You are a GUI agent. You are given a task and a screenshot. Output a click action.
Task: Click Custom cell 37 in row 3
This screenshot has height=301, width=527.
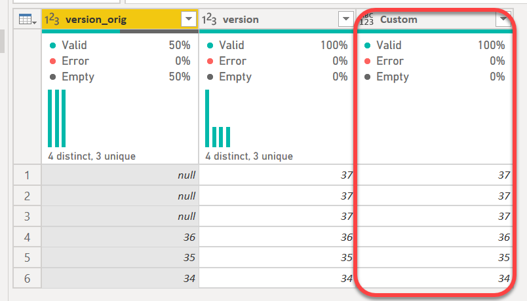(435, 216)
